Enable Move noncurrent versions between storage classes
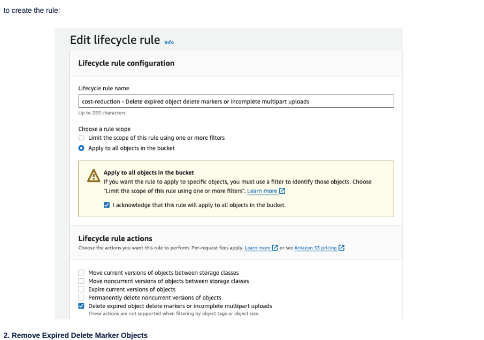This screenshot has width=484, height=340. 81,281
